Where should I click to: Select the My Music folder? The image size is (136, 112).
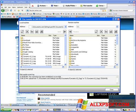[25, 45]
